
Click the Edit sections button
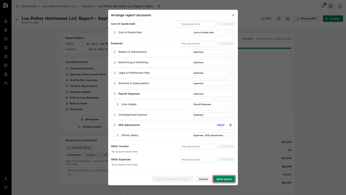tap(90, 120)
